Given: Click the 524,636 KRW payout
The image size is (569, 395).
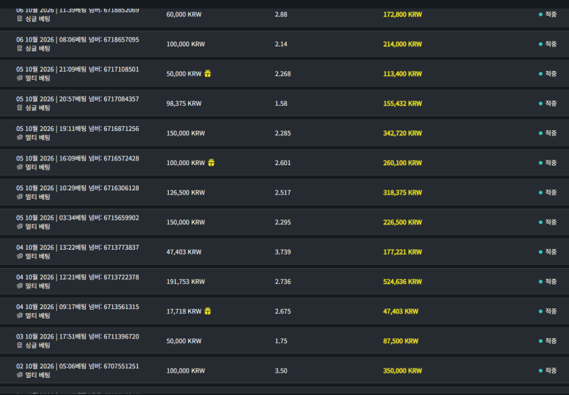Looking at the screenshot, I should point(403,282).
